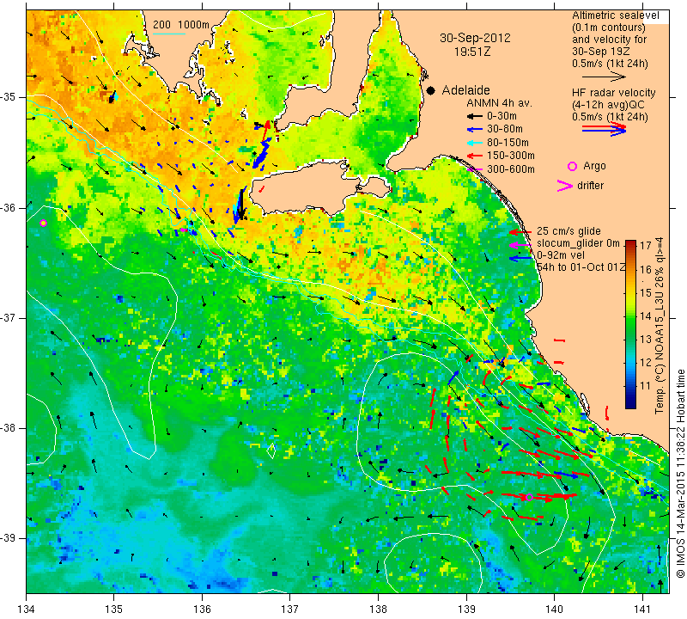Click the time label 19:51Z
This screenshot has height=619, width=687.
(472, 52)
